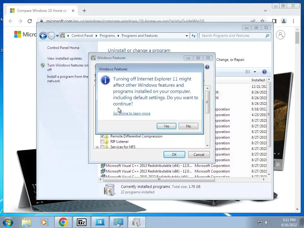This screenshot has width=304, height=228.
Task: Toggle Remote Differential Compression checkbox
Action: (x=102, y=136)
